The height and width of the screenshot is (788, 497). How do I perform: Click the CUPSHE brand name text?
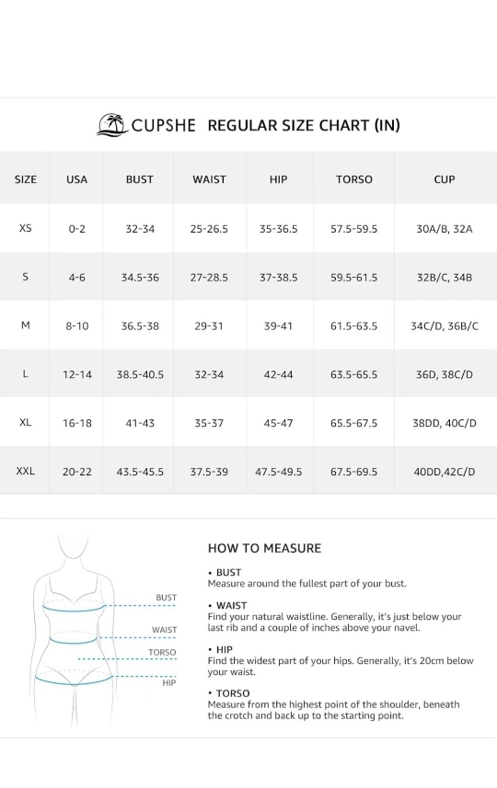point(163,125)
